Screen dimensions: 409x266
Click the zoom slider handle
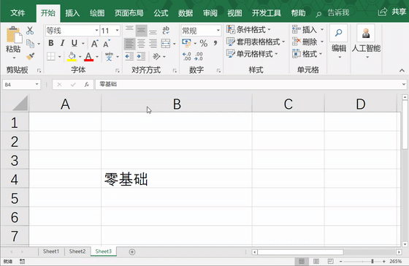pos(372,261)
